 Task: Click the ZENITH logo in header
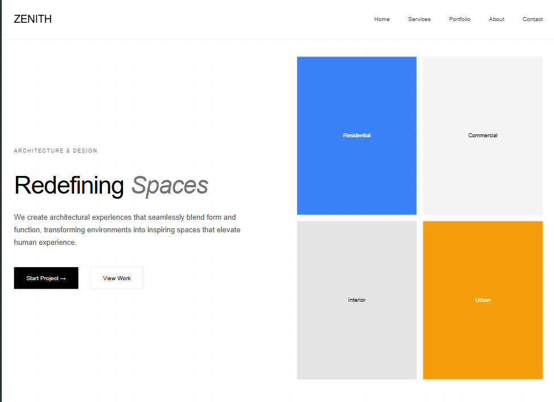click(x=32, y=19)
